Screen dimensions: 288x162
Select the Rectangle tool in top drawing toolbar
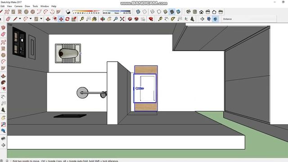tap(13, 12)
